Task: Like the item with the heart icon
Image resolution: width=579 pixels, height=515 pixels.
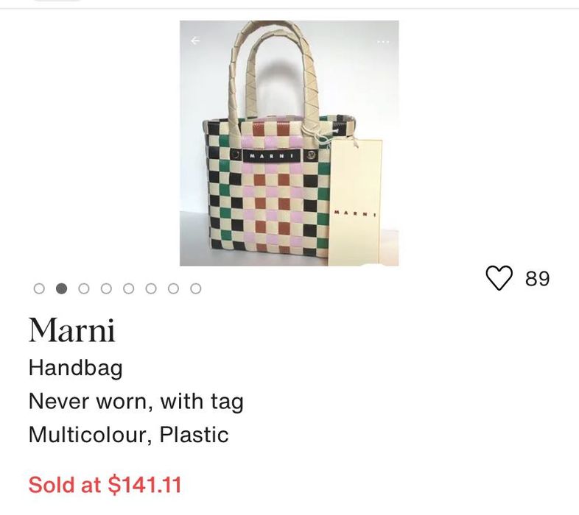Action: pos(499,278)
